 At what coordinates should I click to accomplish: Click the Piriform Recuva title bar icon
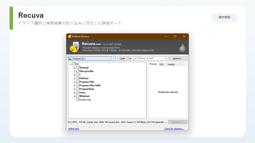[x=70, y=36]
